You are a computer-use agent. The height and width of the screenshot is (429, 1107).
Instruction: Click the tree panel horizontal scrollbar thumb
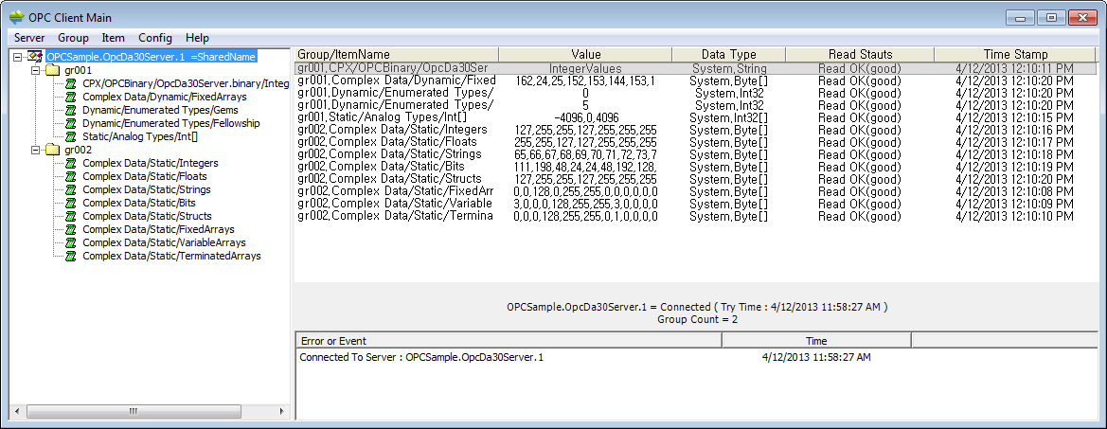point(134,412)
